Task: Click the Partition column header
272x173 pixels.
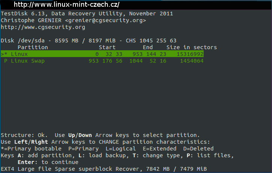Action: [33, 47]
